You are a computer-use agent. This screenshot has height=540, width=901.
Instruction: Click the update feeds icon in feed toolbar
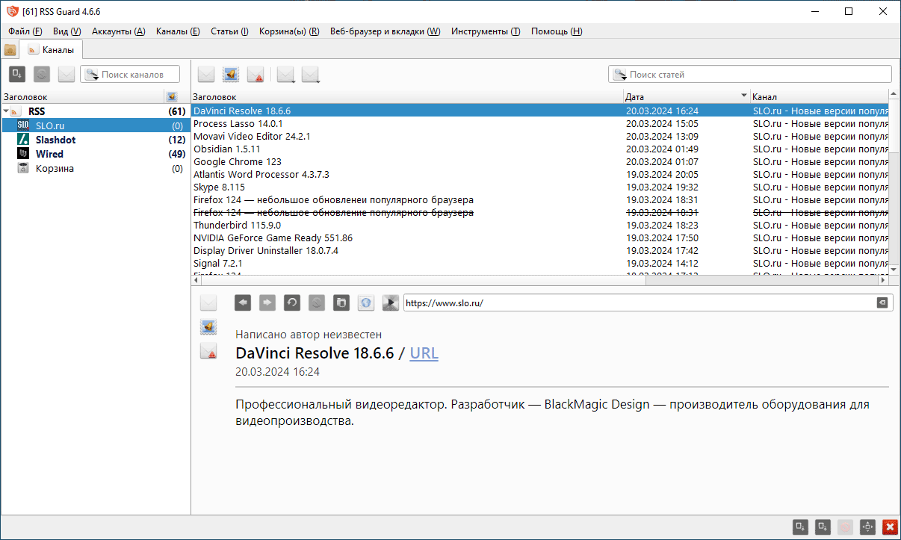pyautogui.click(x=41, y=74)
